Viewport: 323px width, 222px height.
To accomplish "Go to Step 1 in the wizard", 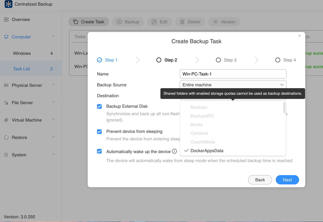I will (x=107, y=60).
